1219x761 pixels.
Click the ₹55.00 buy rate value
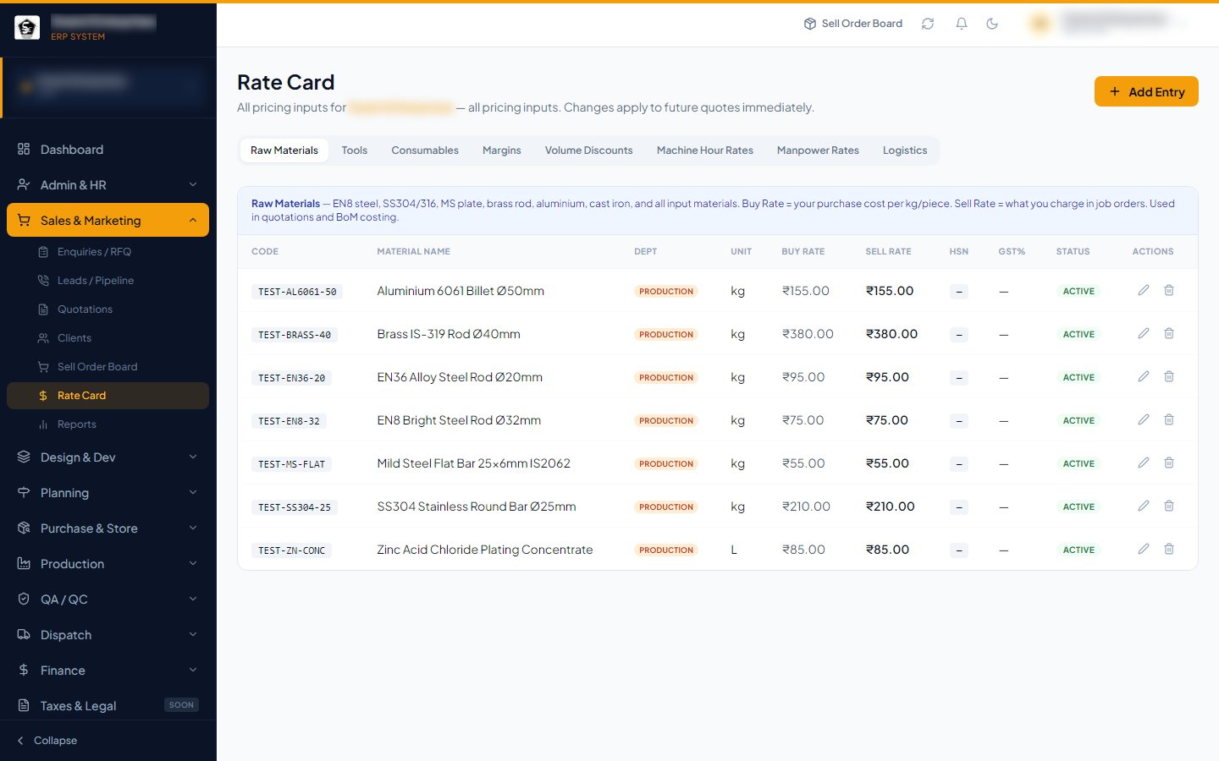click(803, 463)
